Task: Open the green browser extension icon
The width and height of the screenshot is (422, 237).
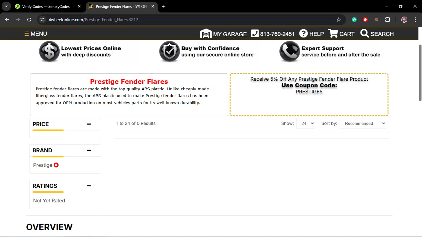Action: [354, 20]
